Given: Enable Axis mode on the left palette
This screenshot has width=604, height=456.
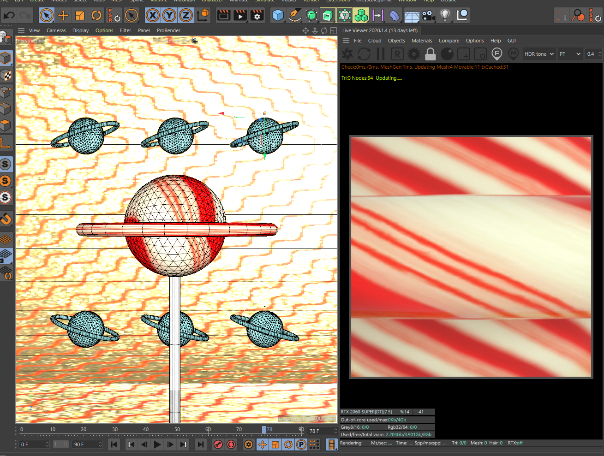Looking at the screenshot, I should click(x=6, y=143).
